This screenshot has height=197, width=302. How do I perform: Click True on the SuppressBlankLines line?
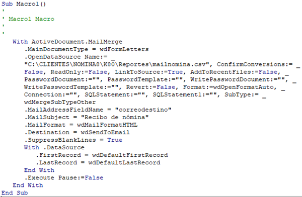(x=115, y=140)
